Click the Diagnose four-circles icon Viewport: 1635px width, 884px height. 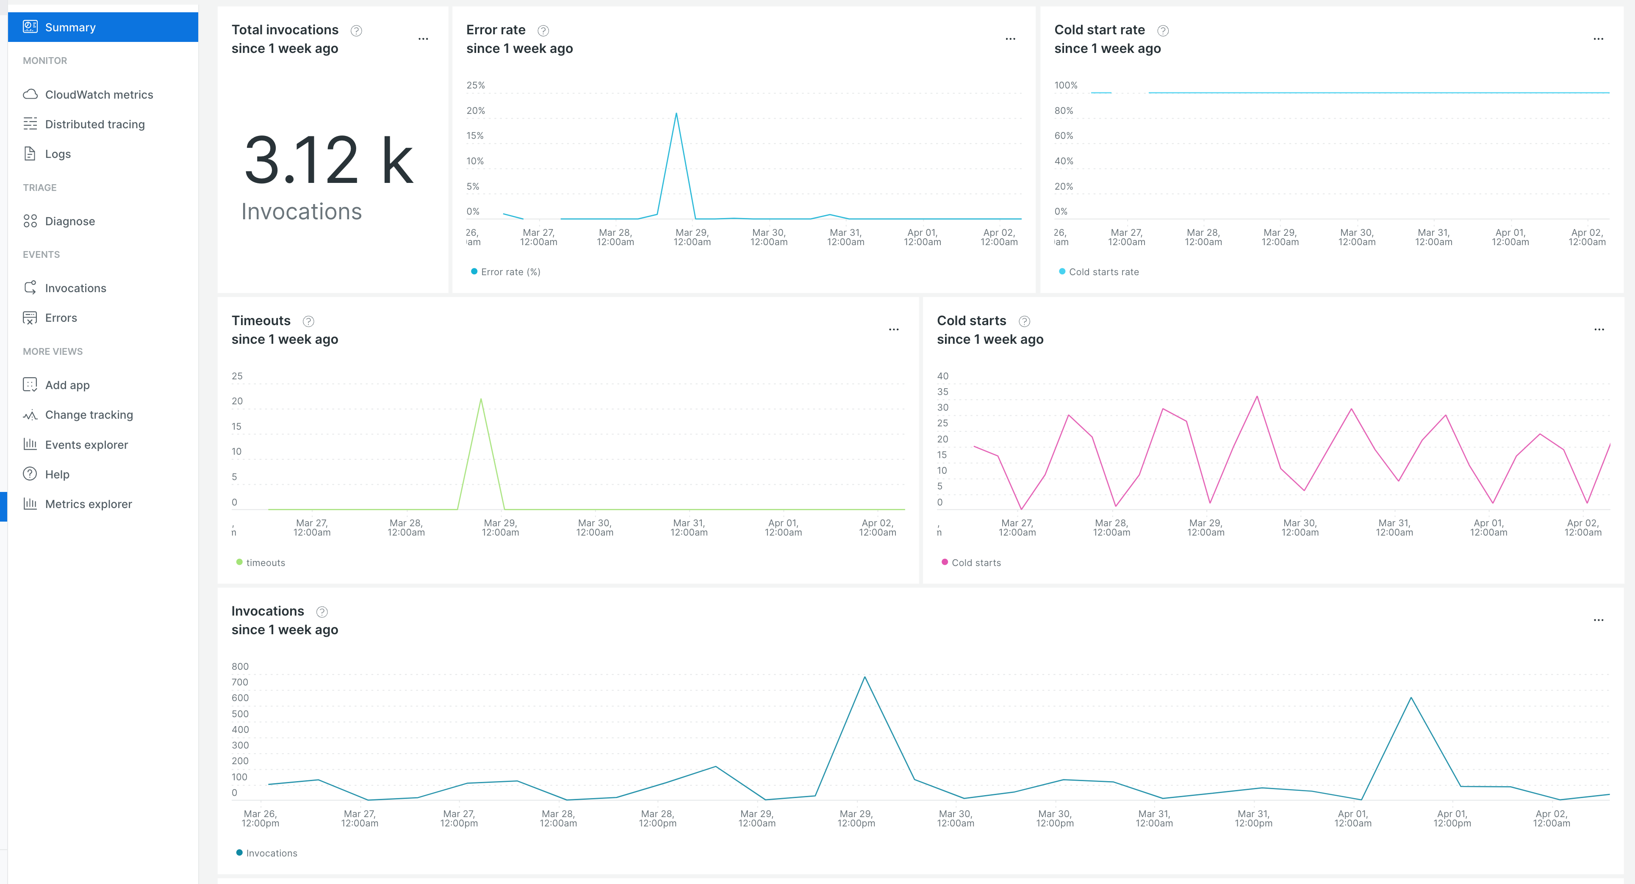(30, 221)
